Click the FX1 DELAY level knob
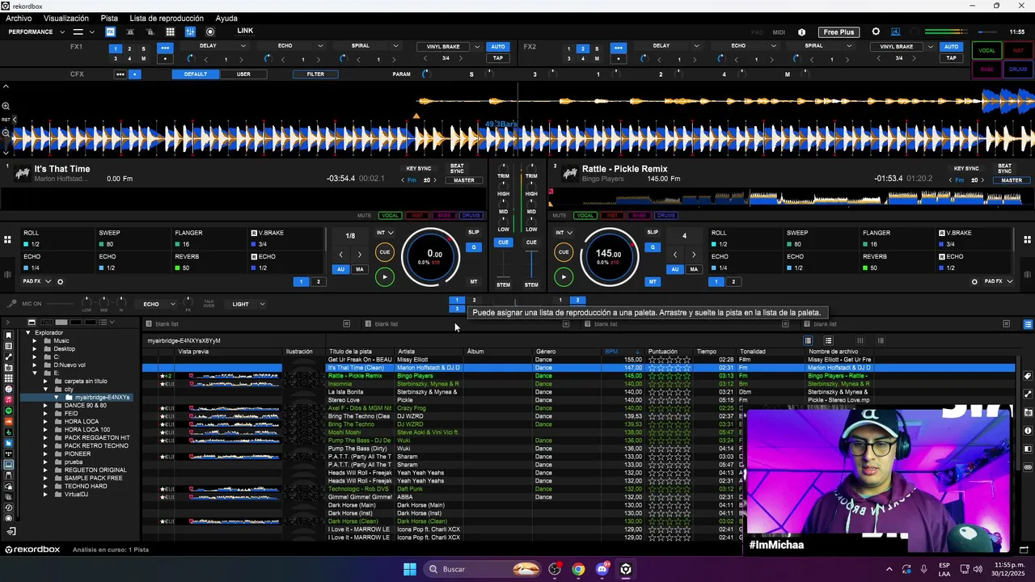 click(x=191, y=58)
